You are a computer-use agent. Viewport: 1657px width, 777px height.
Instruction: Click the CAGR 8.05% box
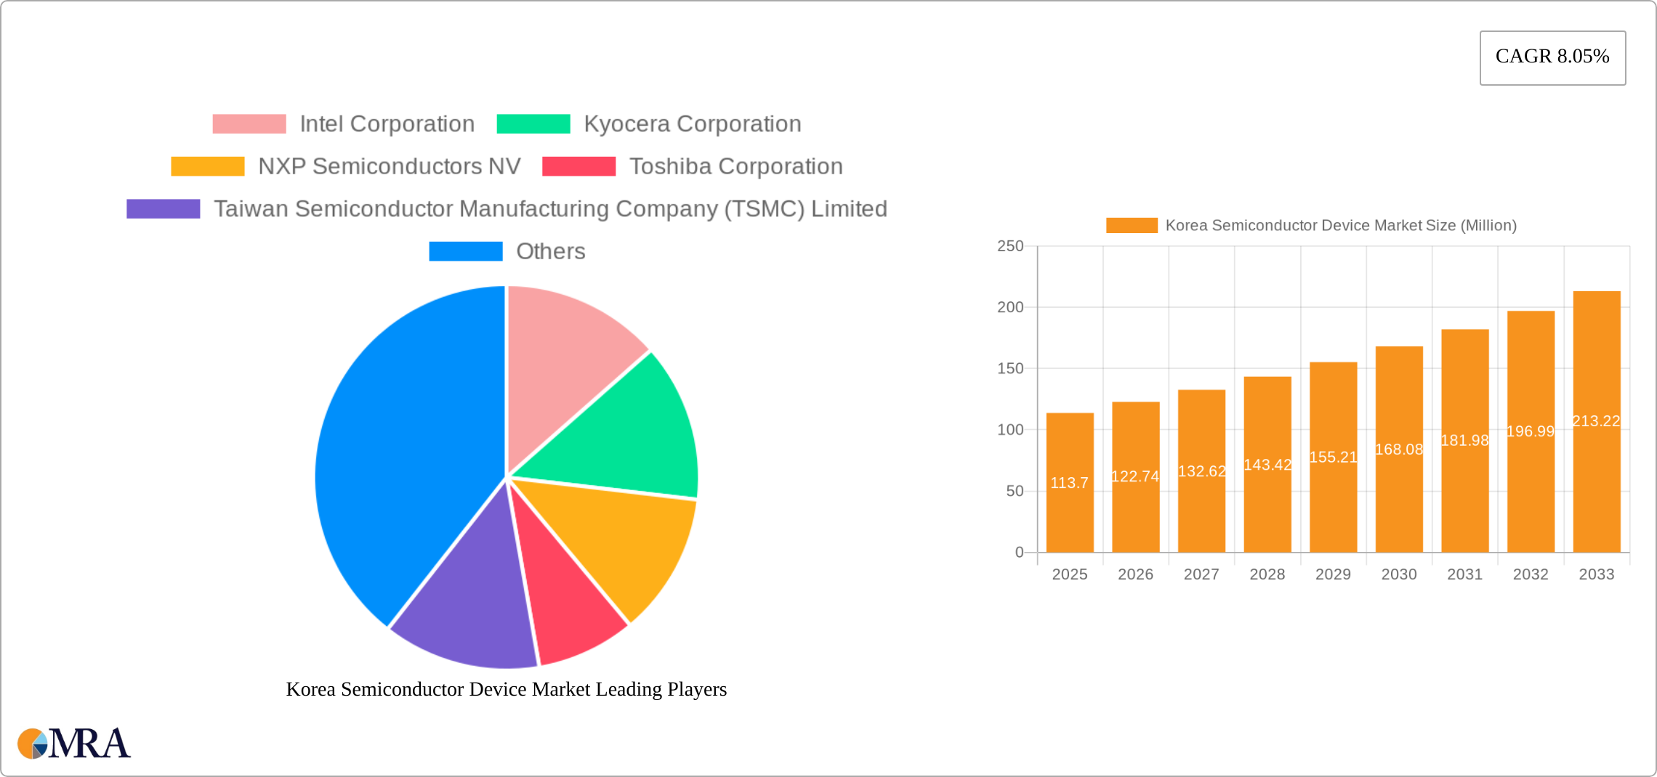(1552, 57)
